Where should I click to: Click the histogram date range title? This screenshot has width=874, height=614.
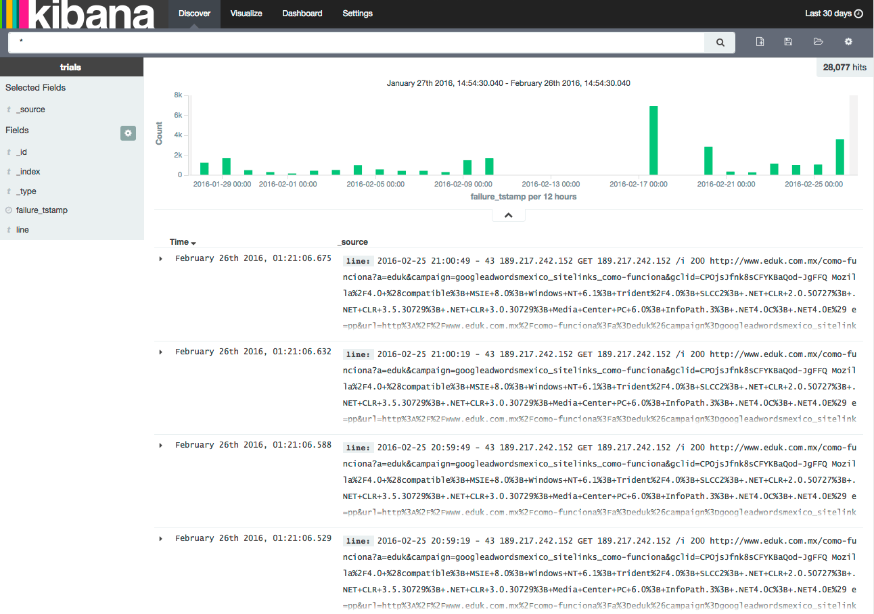click(509, 83)
